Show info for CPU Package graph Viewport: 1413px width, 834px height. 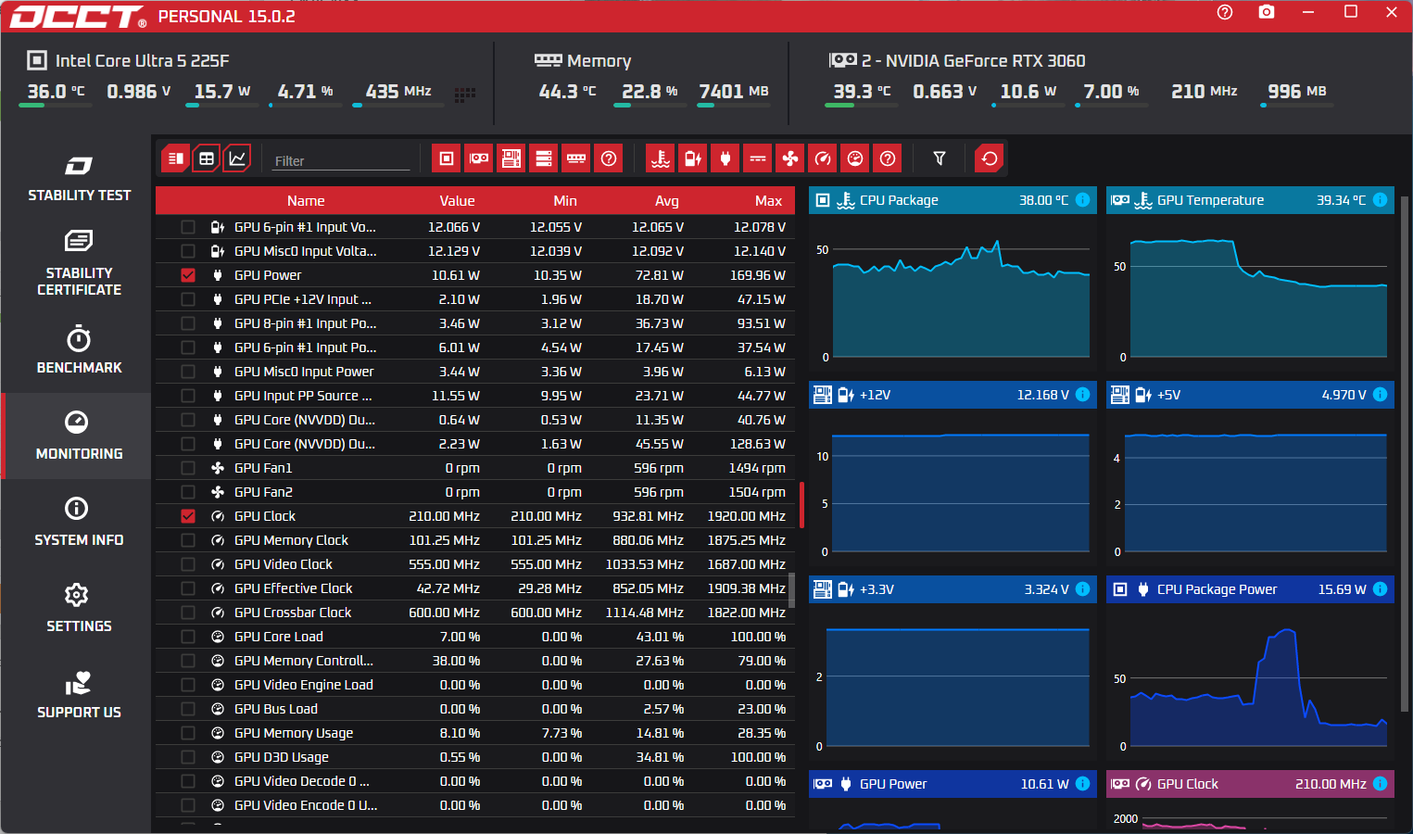pos(1082,200)
